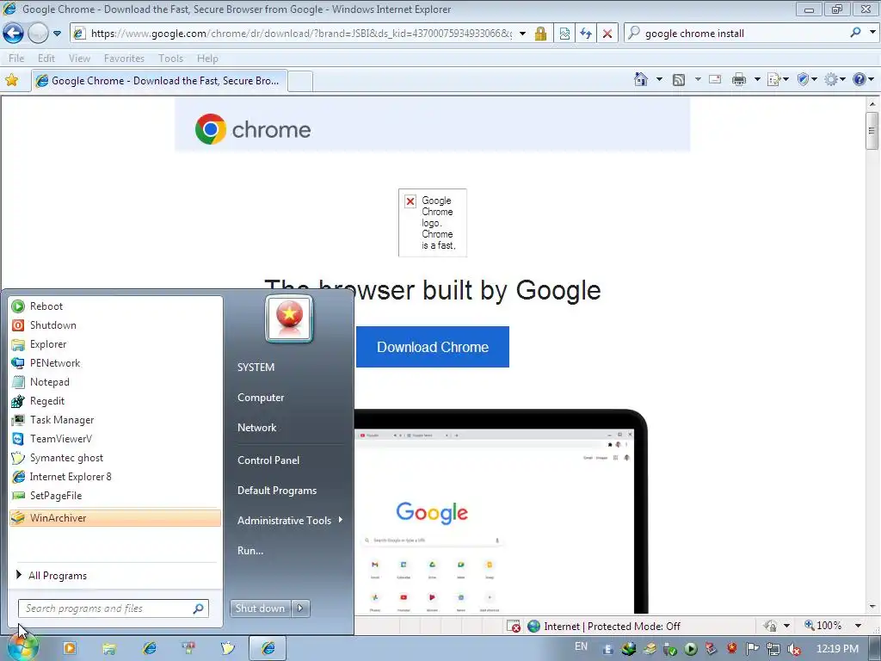The height and width of the screenshot is (661, 881).
Task: Open PENetwork from the Start menu
Action: point(115,363)
